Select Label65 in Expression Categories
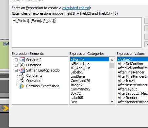Screen dimensions: 148x128 [90, 98]
